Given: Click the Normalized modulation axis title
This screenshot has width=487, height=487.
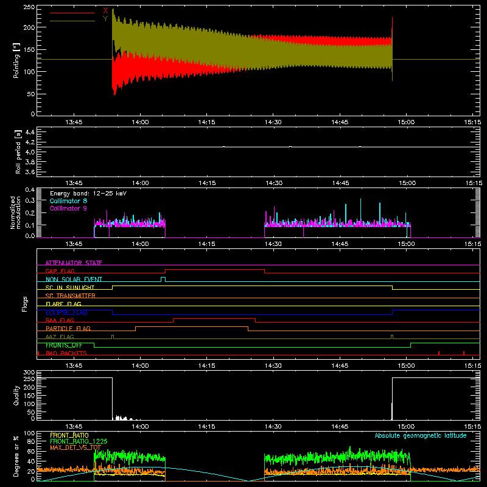Looking at the screenshot, I should pyautogui.click(x=15, y=212).
